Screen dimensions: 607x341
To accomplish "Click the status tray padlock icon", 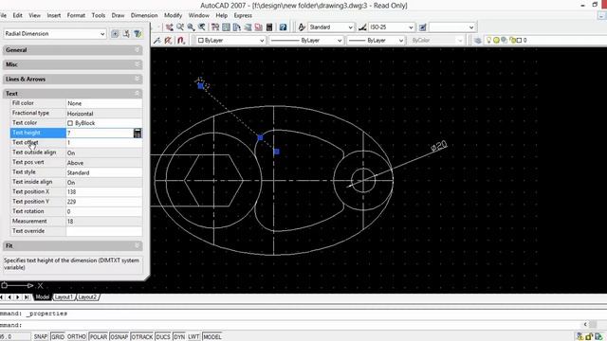I will [x=589, y=337].
